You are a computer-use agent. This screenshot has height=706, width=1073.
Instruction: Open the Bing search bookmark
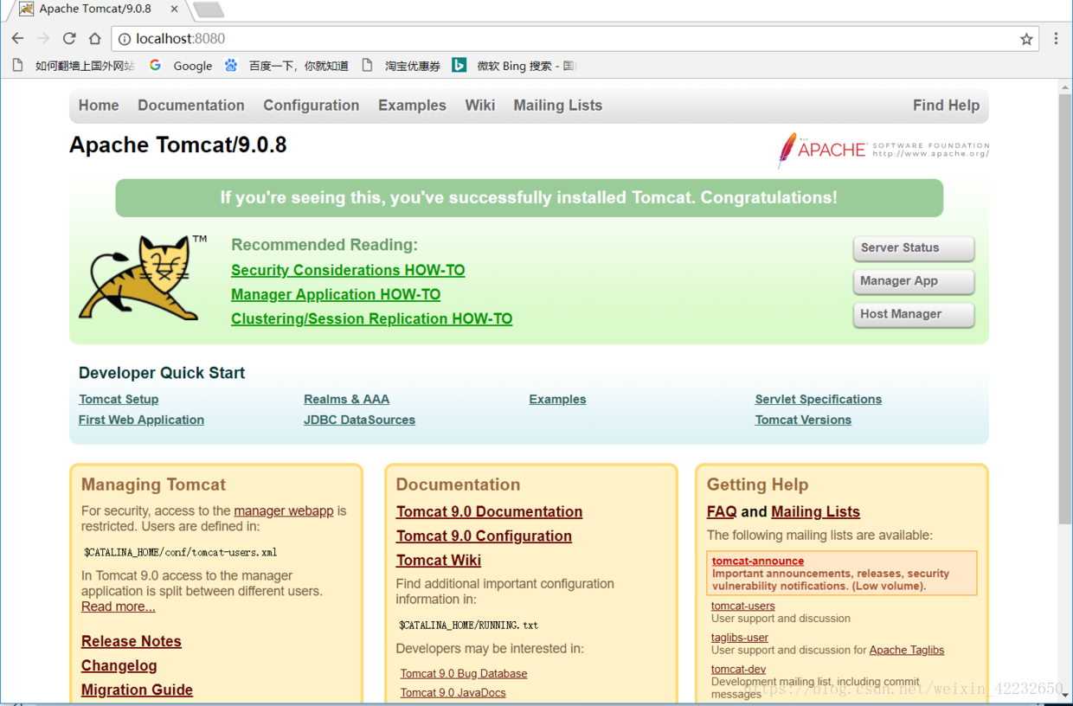[514, 65]
